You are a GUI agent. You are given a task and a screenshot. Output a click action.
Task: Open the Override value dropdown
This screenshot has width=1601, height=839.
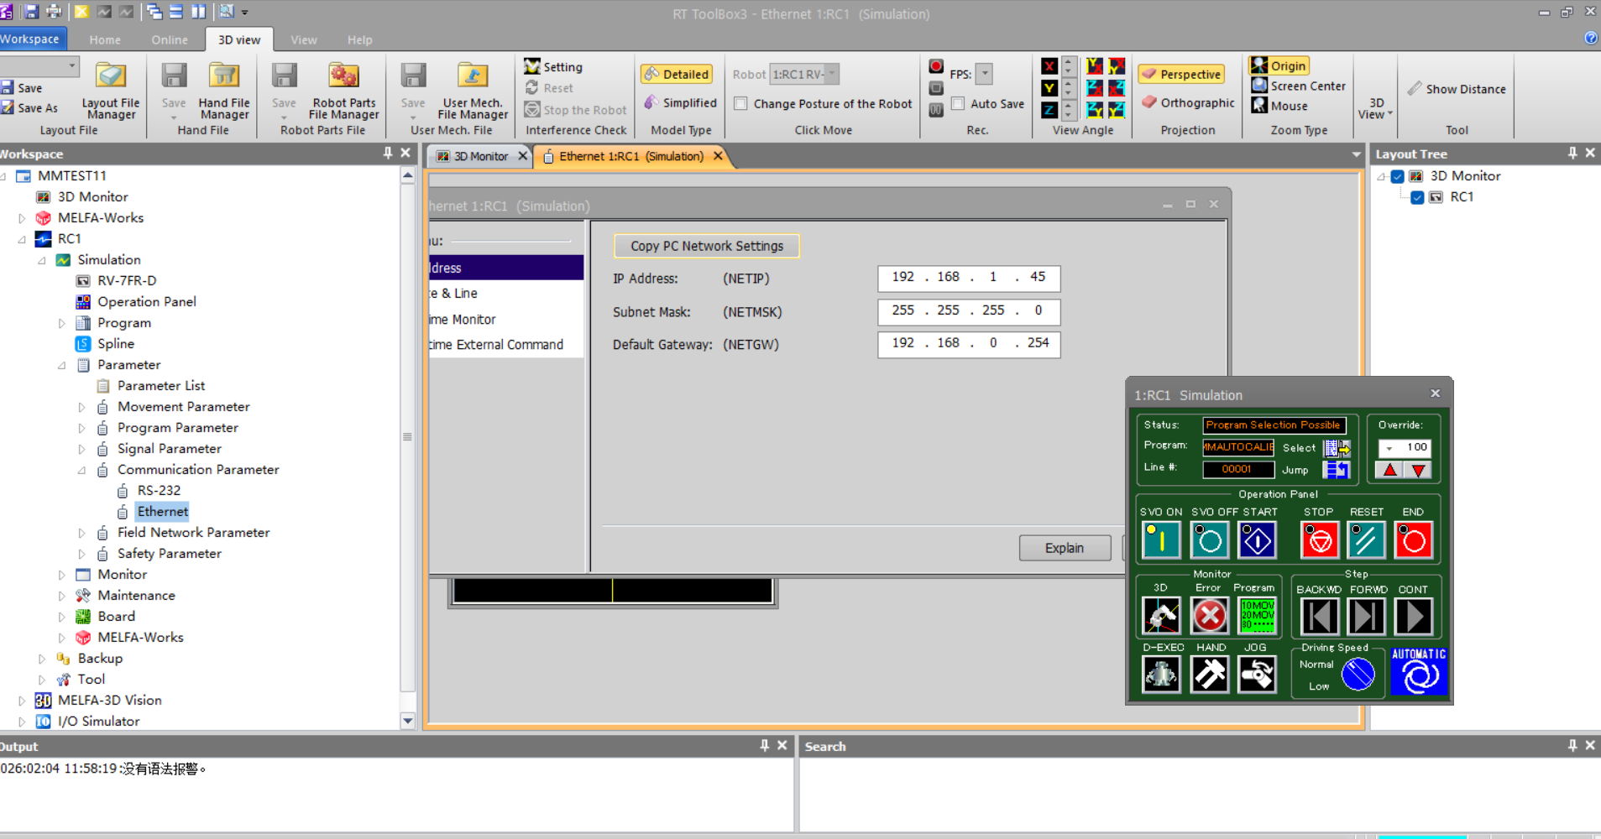point(1389,448)
